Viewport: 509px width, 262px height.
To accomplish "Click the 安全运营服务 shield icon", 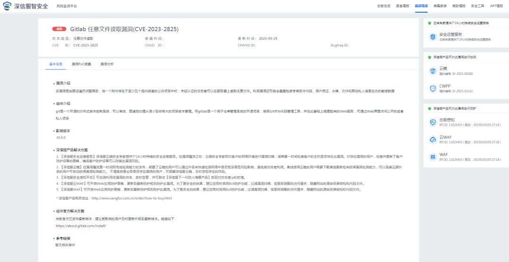I will [x=432, y=37].
